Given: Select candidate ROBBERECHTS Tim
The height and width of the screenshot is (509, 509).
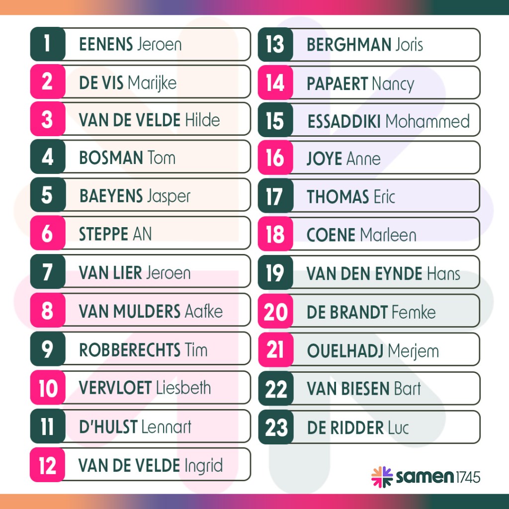Looking at the screenshot, I should 143,349.
